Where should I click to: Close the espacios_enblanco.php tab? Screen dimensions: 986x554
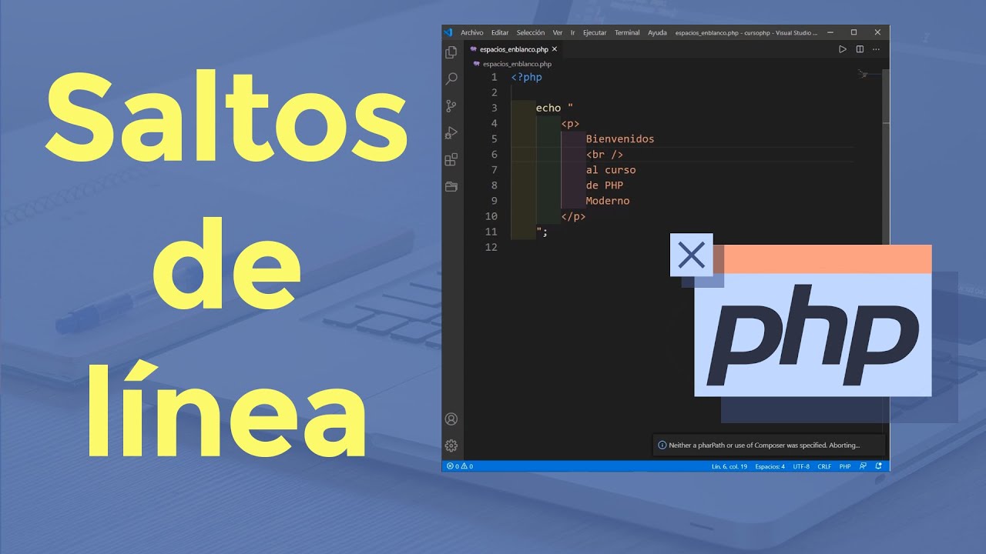tap(555, 49)
